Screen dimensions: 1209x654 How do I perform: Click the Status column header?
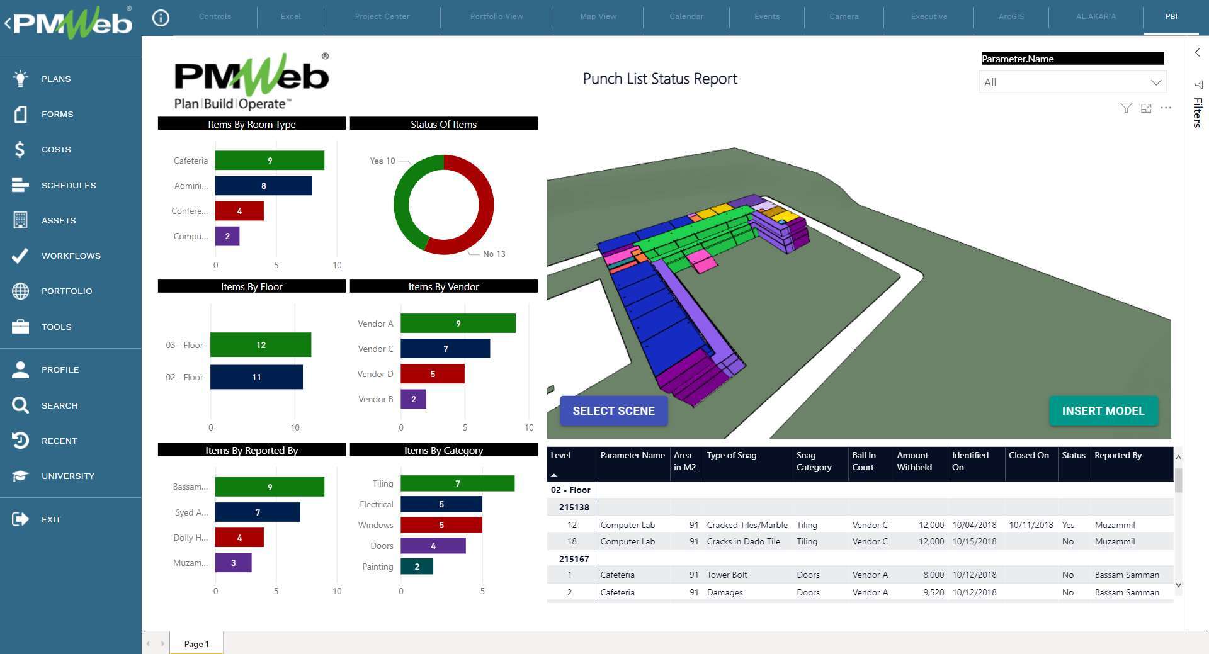[x=1074, y=455]
